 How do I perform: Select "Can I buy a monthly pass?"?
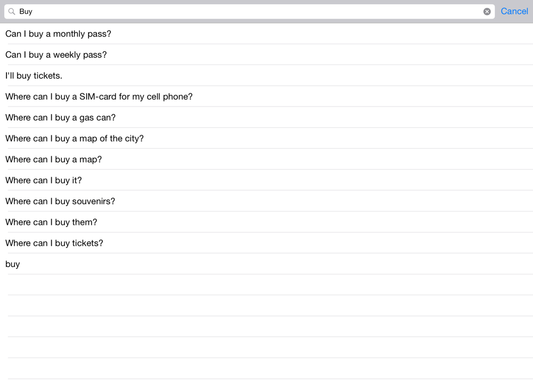pos(58,34)
